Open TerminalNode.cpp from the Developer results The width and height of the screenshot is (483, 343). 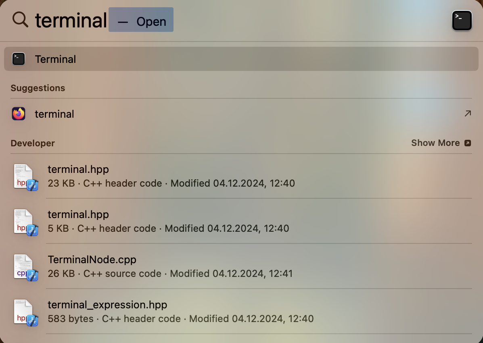[x=161, y=266]
